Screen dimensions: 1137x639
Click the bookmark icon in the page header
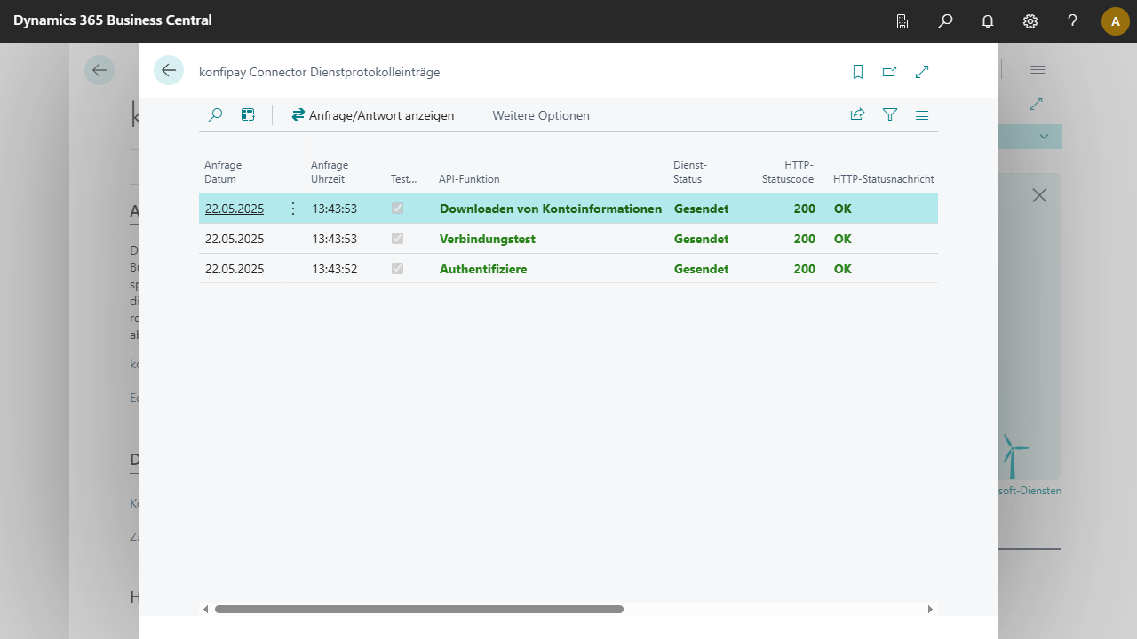[x=858, y=72]
